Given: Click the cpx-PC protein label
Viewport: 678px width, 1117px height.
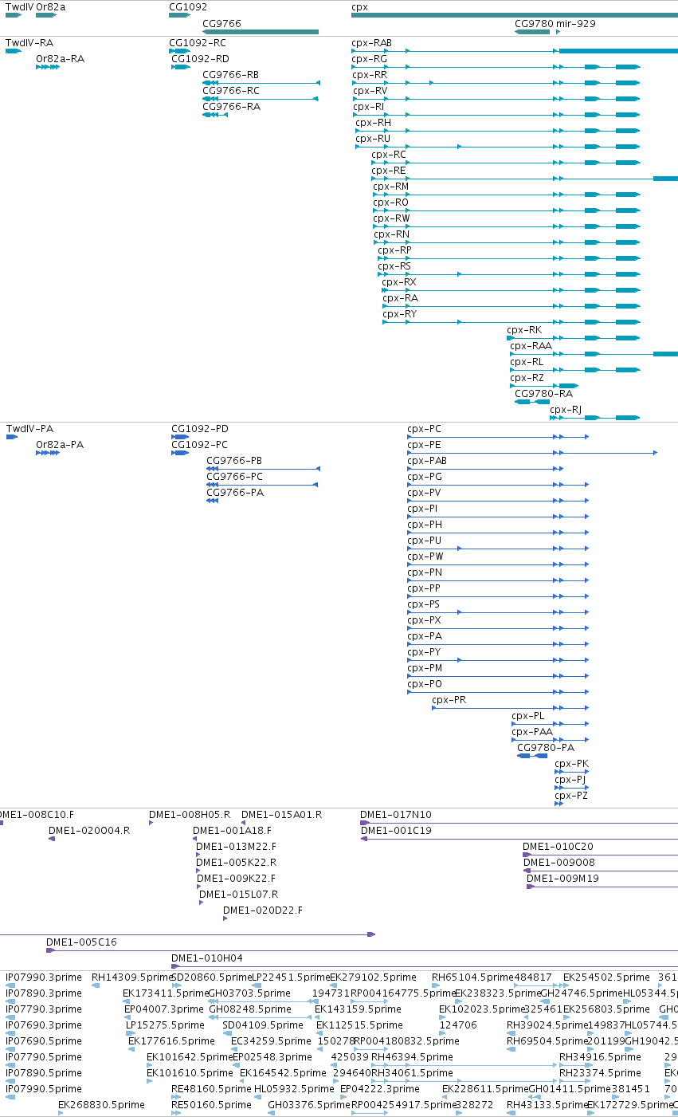Looking at the screenshot, I should point(424,429).
